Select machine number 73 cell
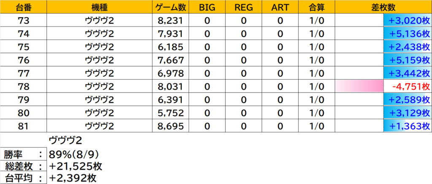The image size is (432, 184). point(23,21)
